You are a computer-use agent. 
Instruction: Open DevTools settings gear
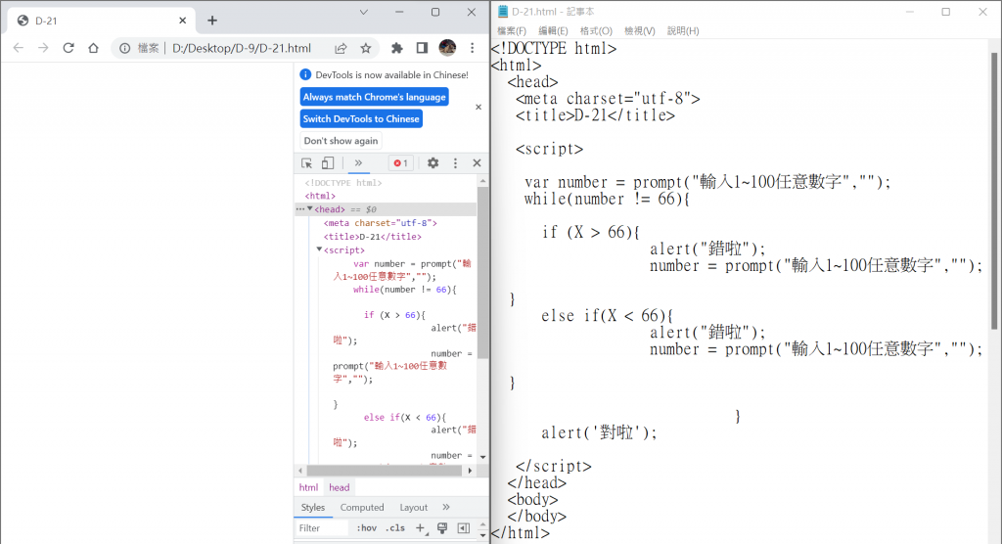433,163
